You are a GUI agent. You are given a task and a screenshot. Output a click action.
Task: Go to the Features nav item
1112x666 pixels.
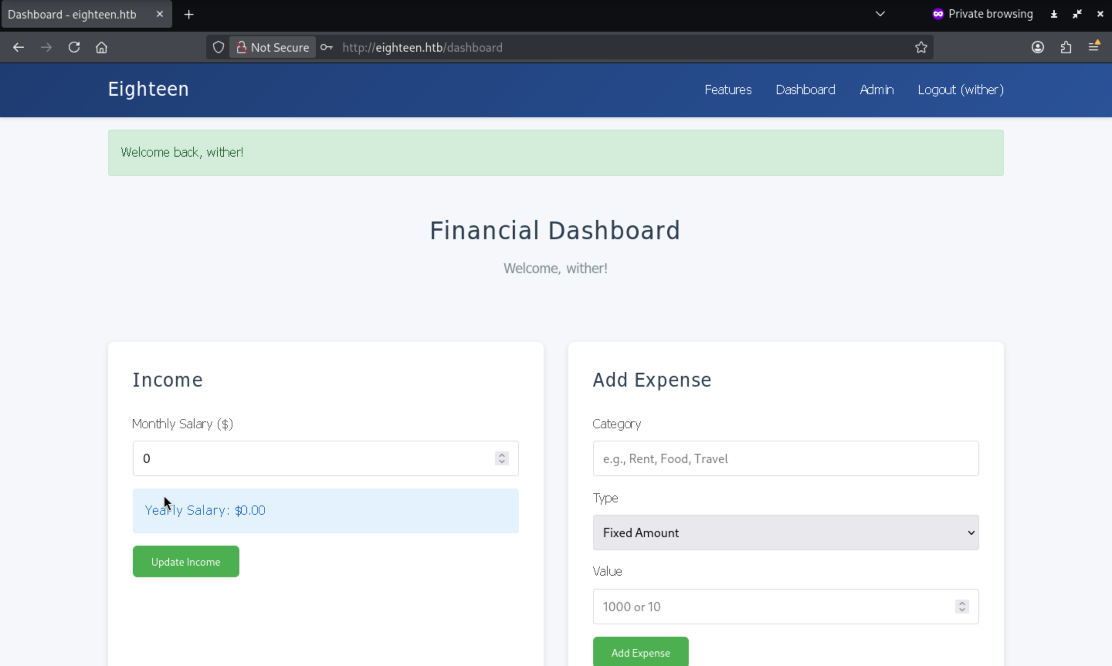point(728,90)
